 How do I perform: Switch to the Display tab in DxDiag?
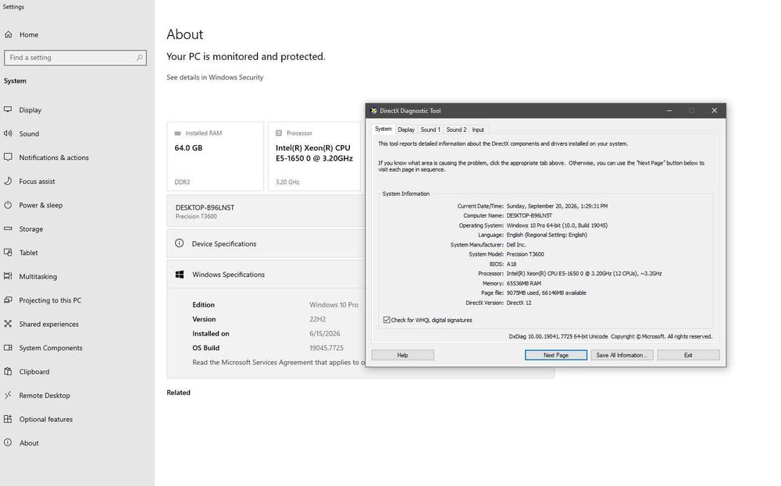406,129
